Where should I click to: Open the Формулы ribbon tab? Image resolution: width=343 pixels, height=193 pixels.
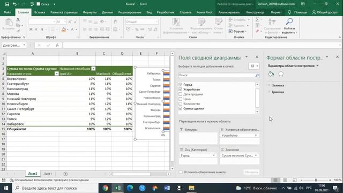[90, 12]
